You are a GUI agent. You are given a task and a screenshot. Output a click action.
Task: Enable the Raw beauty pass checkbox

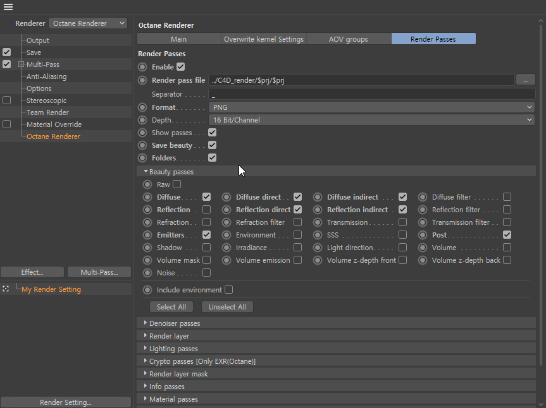coord(177,184)
